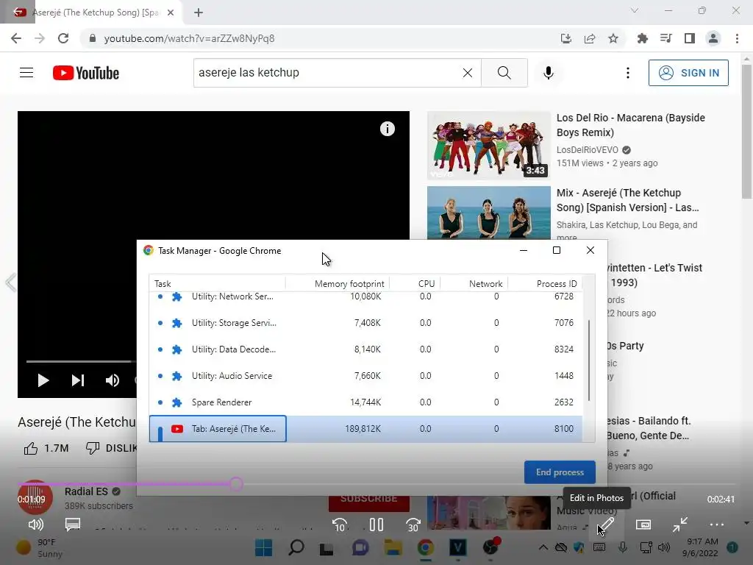The image size is (753, 565).
Task: Click the Task Manager vertical scrollbar
Action: [589, 360]
